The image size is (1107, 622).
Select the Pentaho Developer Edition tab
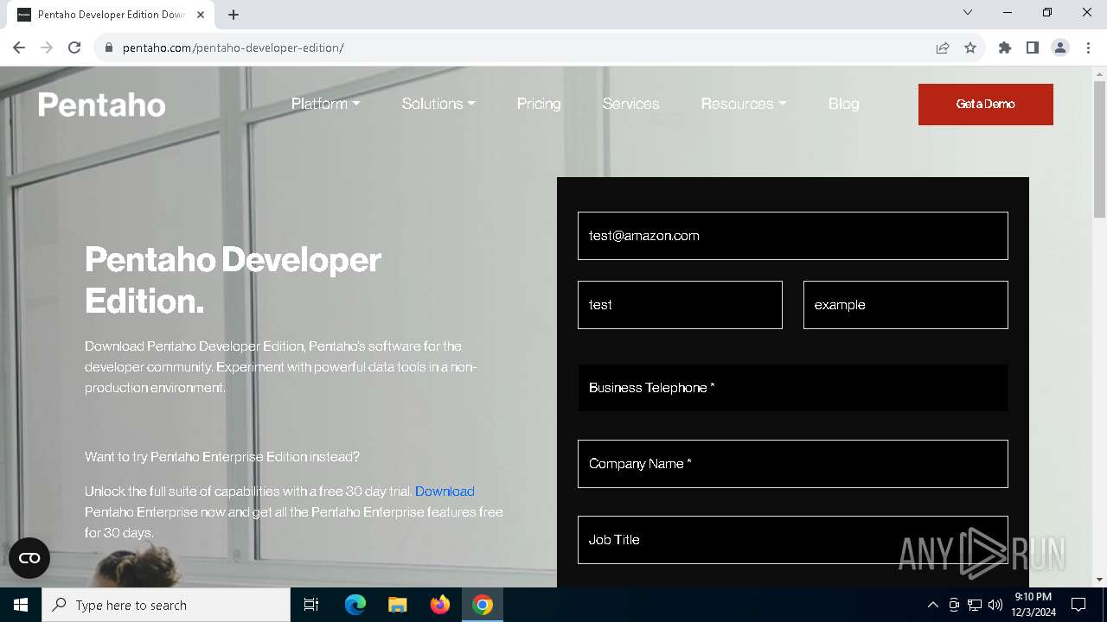point(111,15)
